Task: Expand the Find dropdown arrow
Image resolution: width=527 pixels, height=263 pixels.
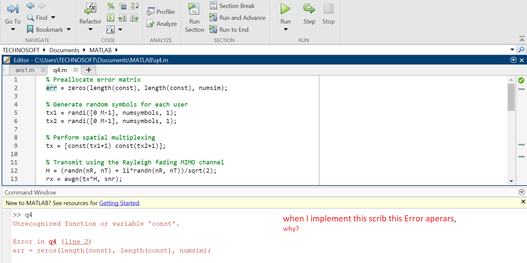Action: [x=53, y=18]
